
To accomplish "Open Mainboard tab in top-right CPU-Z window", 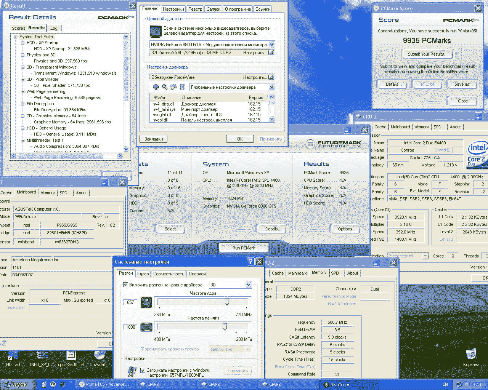I will (x=400, y=127).
